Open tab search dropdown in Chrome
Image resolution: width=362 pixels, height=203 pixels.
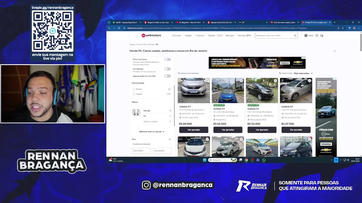(109, 22)
